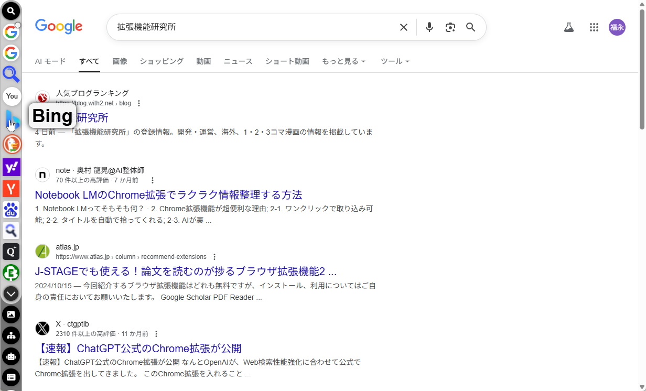Click the atlas.jp URL ending in recommend-extensions

(x=131, y=257)
